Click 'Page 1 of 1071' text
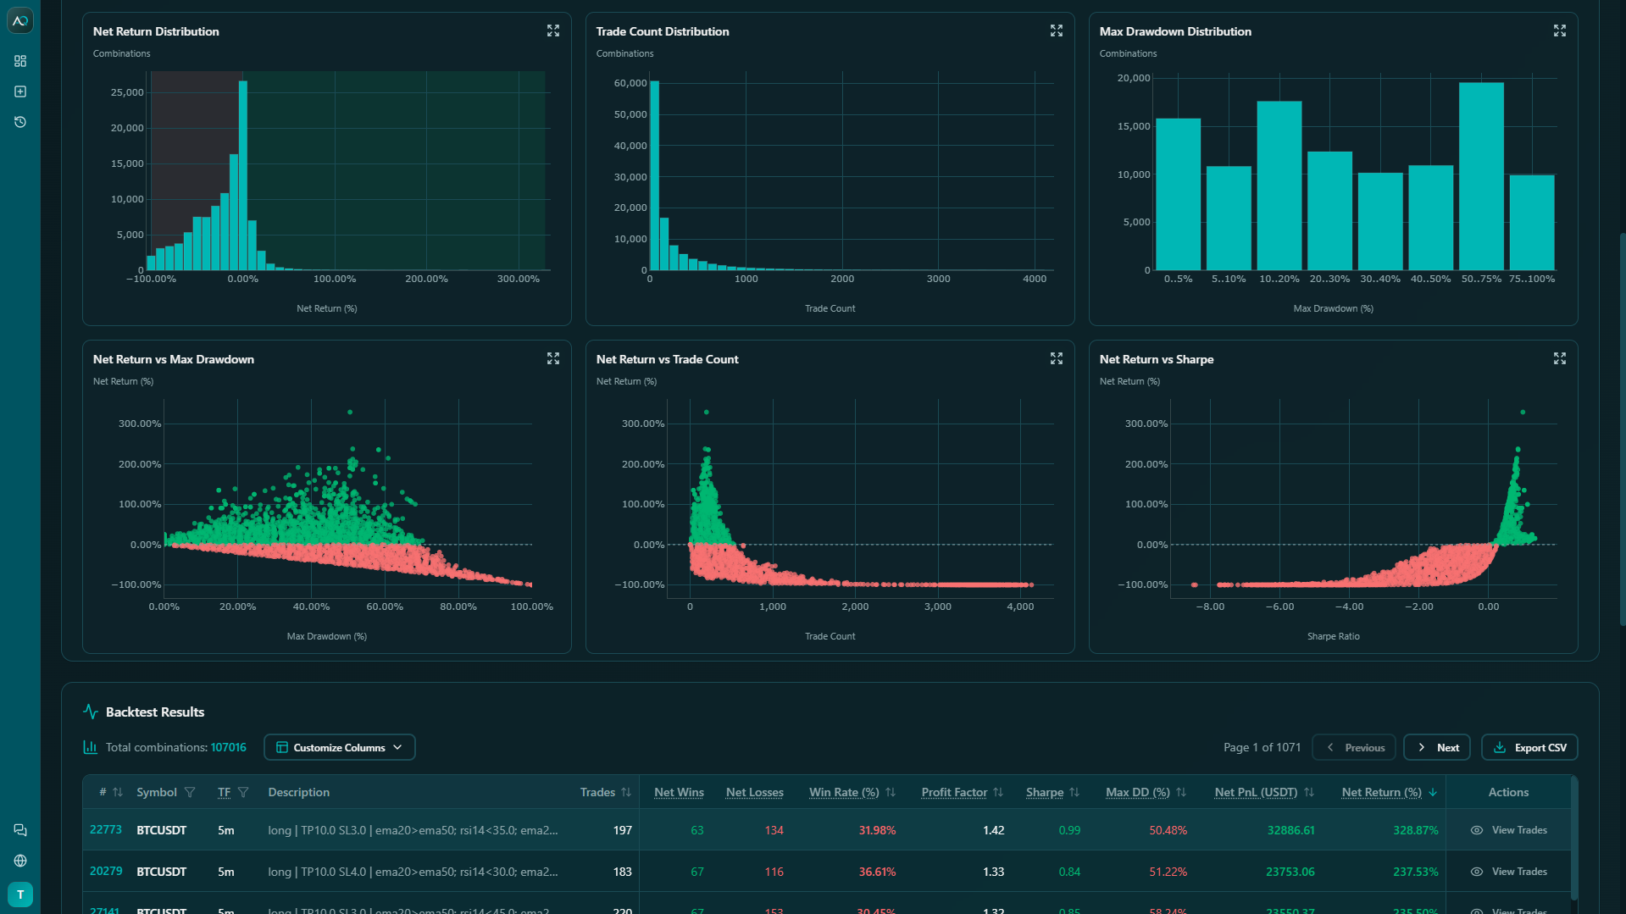The width and height of the screenshot is (1626, 914). pos(1262,747)
